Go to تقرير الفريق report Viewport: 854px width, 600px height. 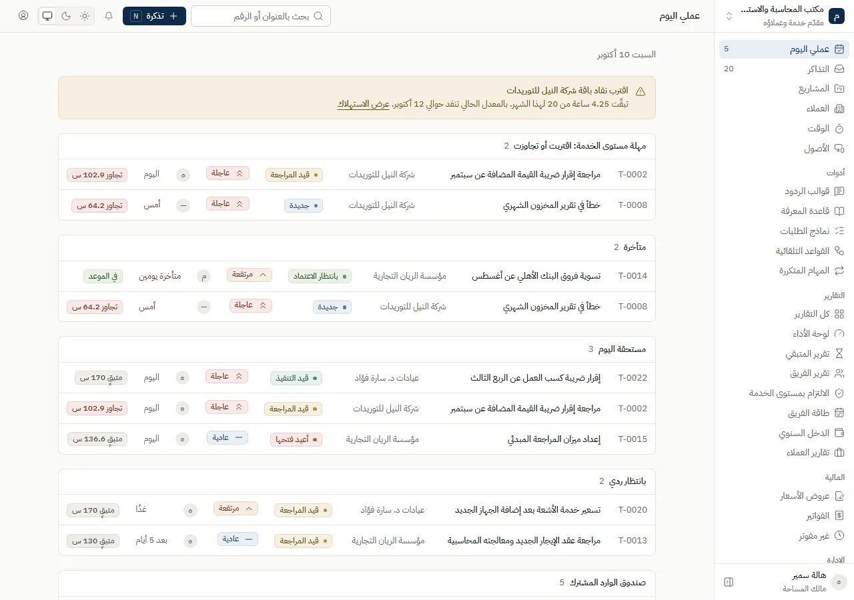click(784, 374)
